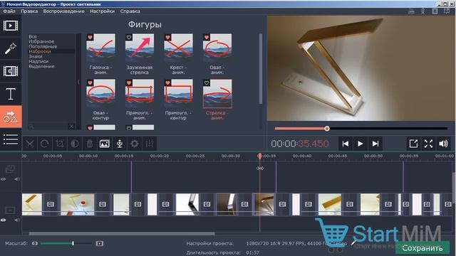Toggle favorite heart on Стрелка - аним.

click(x=207, y=83)
